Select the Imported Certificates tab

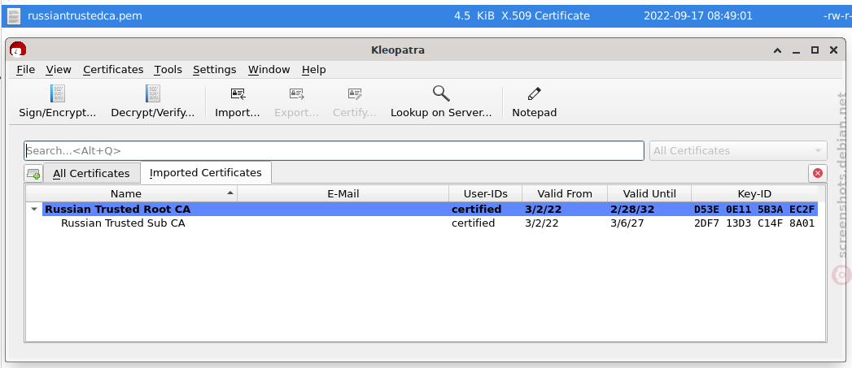point(205,172)
